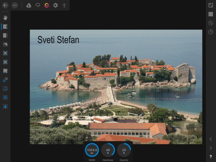
Task: Adjust the Opacity 25% dial
Action: click(124, 150)
